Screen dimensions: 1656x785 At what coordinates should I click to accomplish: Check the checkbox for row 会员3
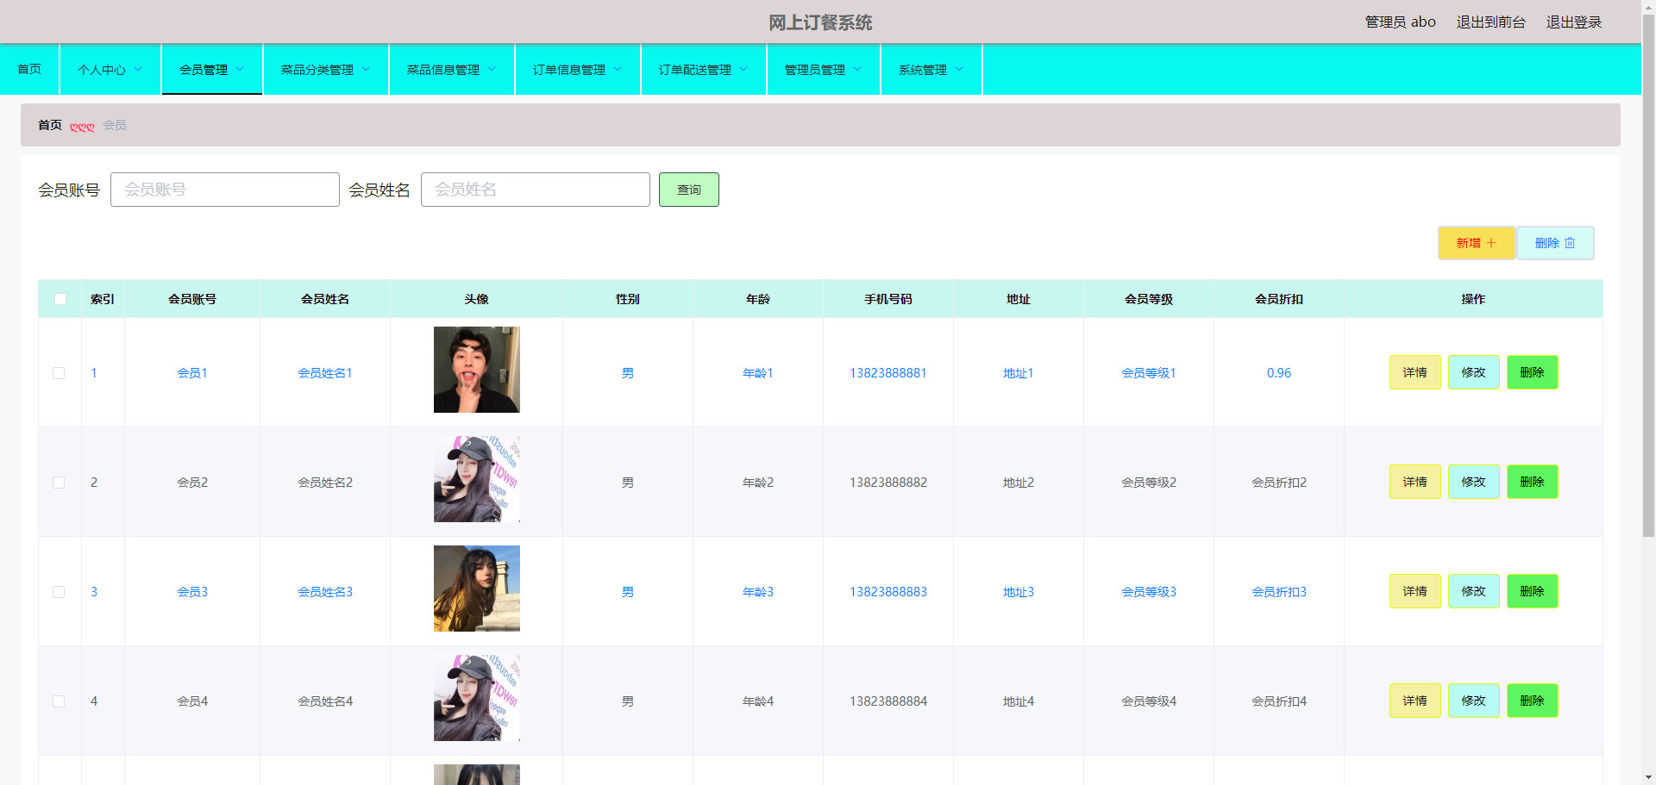pos(59,592)
